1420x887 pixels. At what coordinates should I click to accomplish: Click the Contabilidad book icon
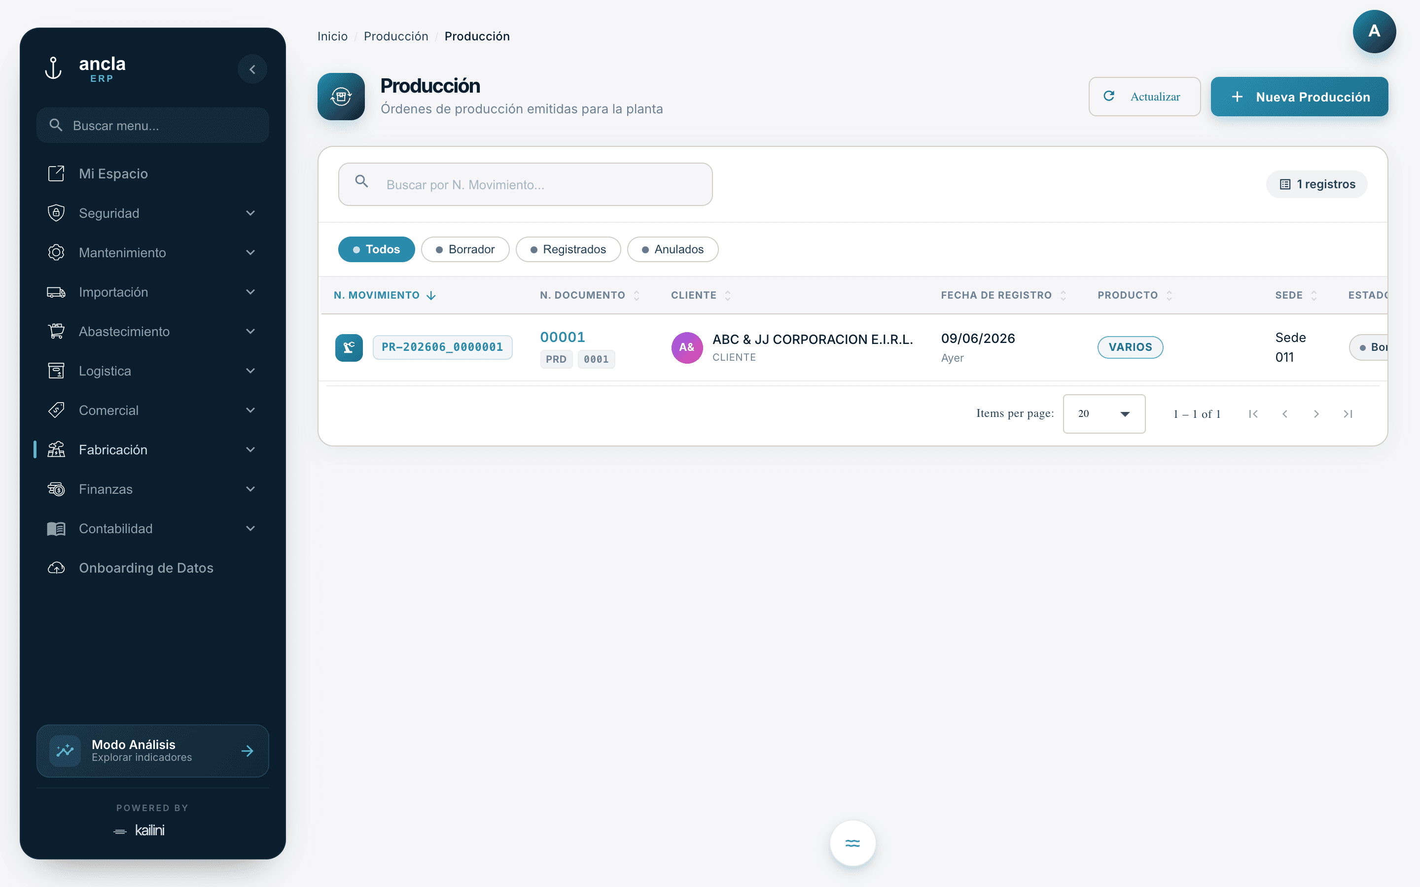56,529
